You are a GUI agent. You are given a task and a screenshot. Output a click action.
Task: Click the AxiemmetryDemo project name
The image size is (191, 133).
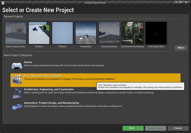pyautogui.click(x=109, y=47)
